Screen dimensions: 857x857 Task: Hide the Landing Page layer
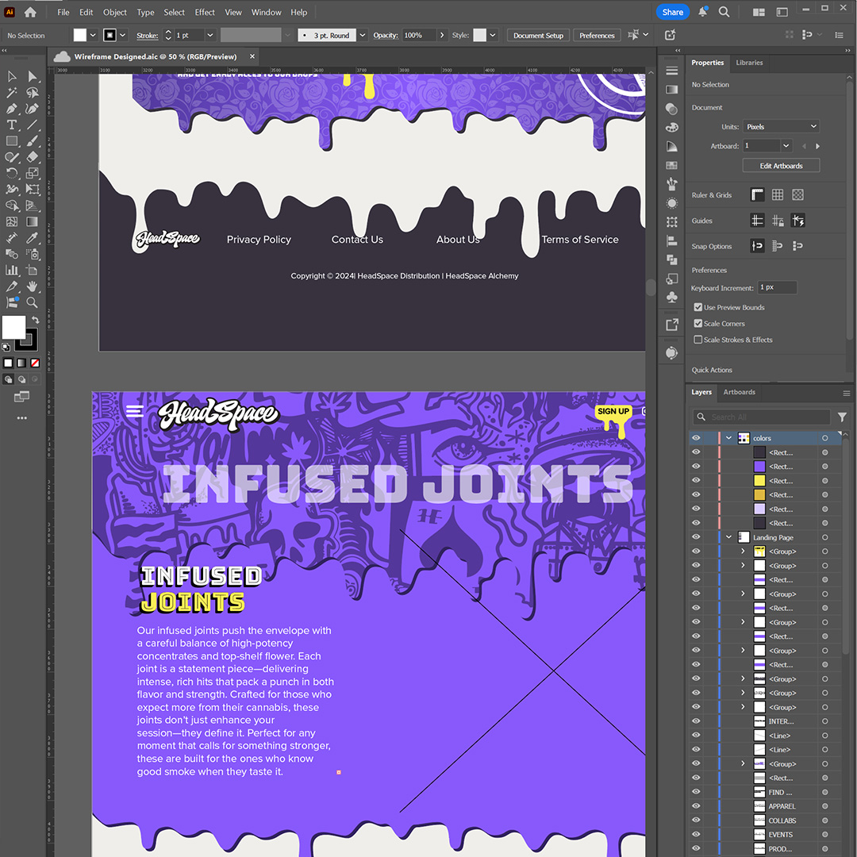tap(696, 537)
